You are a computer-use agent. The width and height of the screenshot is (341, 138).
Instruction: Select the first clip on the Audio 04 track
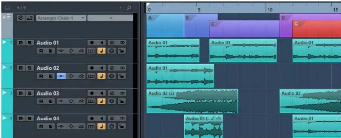point(204,126)
